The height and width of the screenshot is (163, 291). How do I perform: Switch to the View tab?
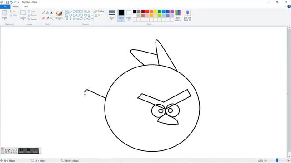click(x=26, y=6)
